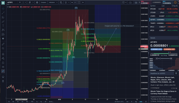This screenshot has width=179, height=103.
Task: Click the candlestick chart style icon
Action: point(30,3)
